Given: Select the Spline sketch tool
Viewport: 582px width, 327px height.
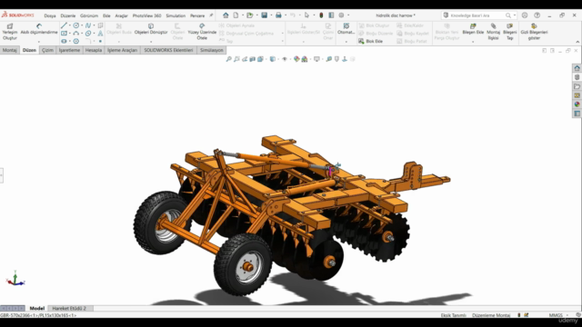Looking at the screenshot, I should pyautogui.click(x=88, y=25).
